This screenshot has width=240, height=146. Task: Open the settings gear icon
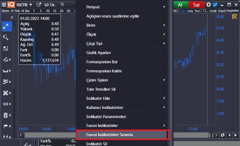pos(208,5)
